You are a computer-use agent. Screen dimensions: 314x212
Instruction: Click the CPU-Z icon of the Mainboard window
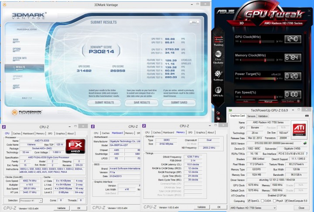click(93, 126)
